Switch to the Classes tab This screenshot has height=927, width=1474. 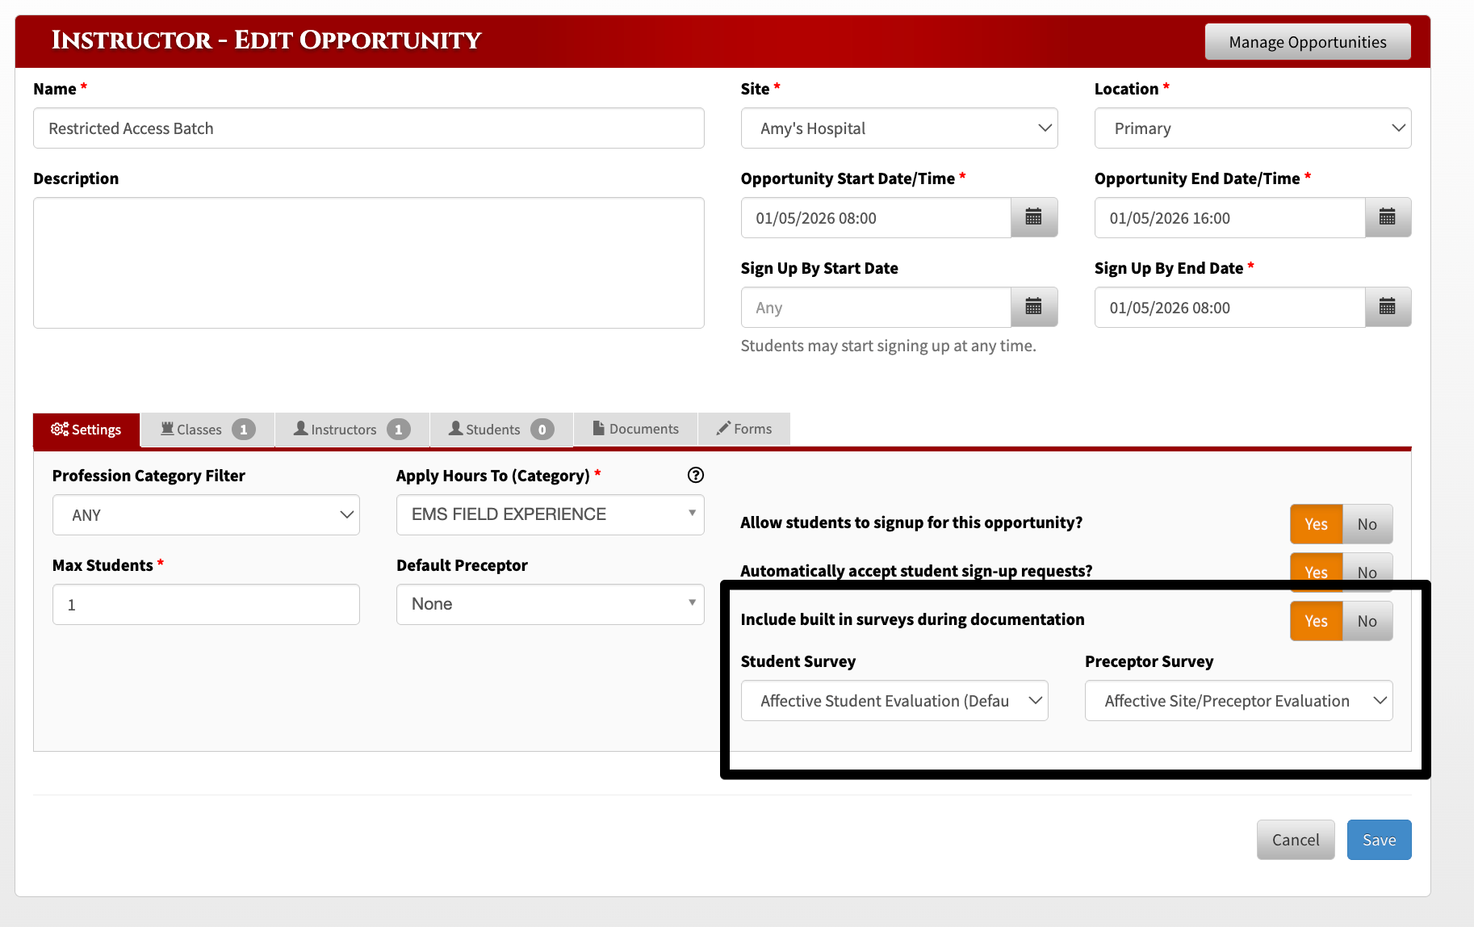point(207,430)
